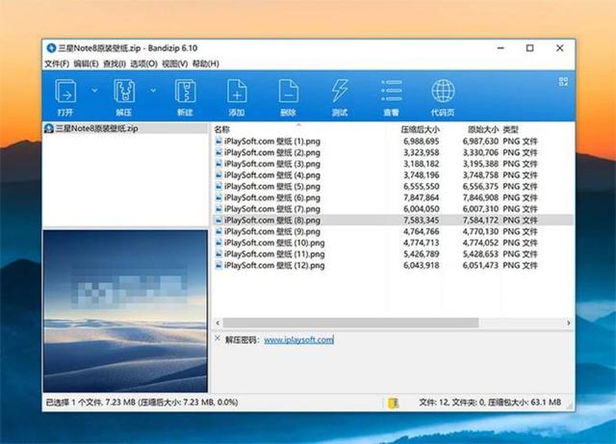Open the 编辑(E) menu
616x444 pixels.
(86, 64)
